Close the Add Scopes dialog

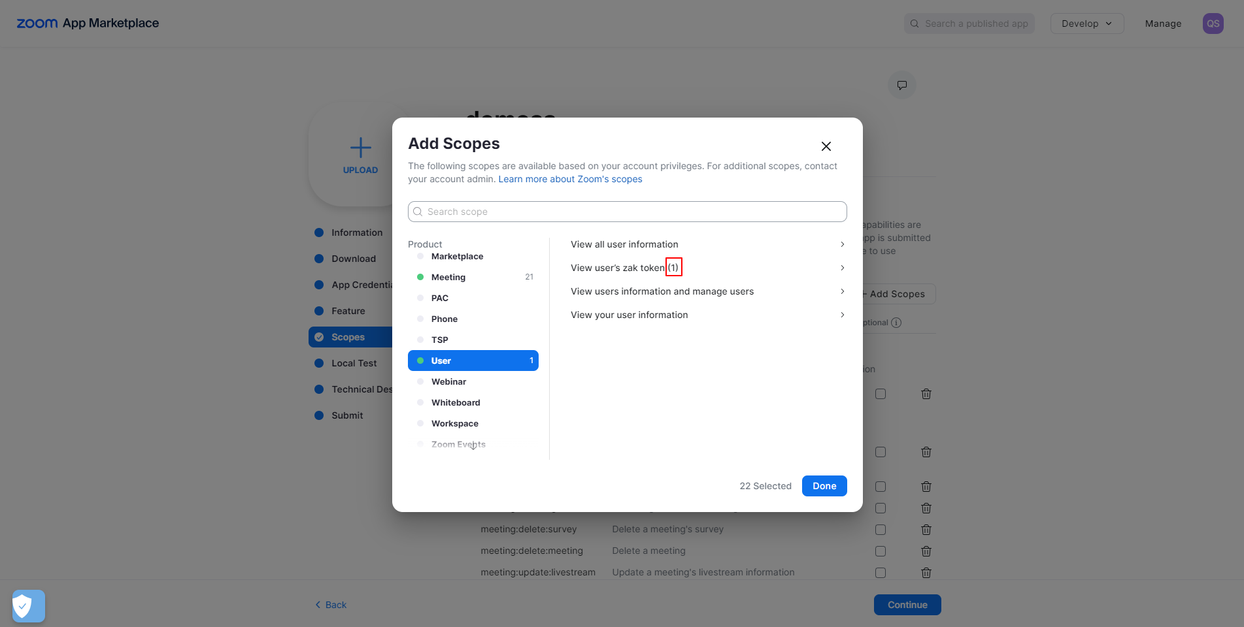[826, 146]
